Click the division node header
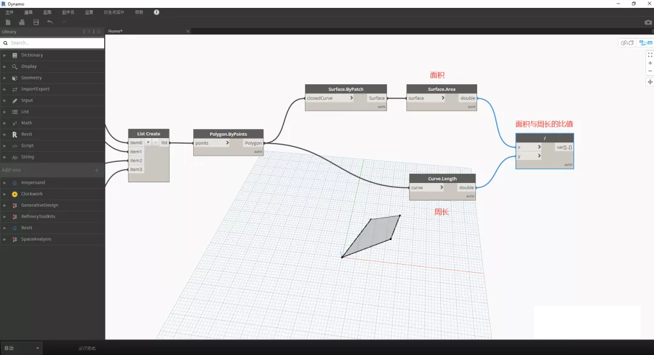This screenshot has width=654, height=355. pos(545,138)
